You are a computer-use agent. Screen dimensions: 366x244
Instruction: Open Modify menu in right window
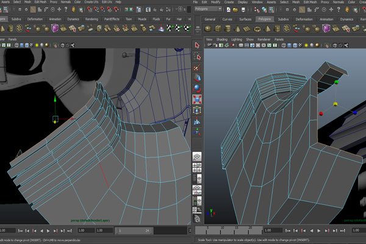(x=215, y=2)
